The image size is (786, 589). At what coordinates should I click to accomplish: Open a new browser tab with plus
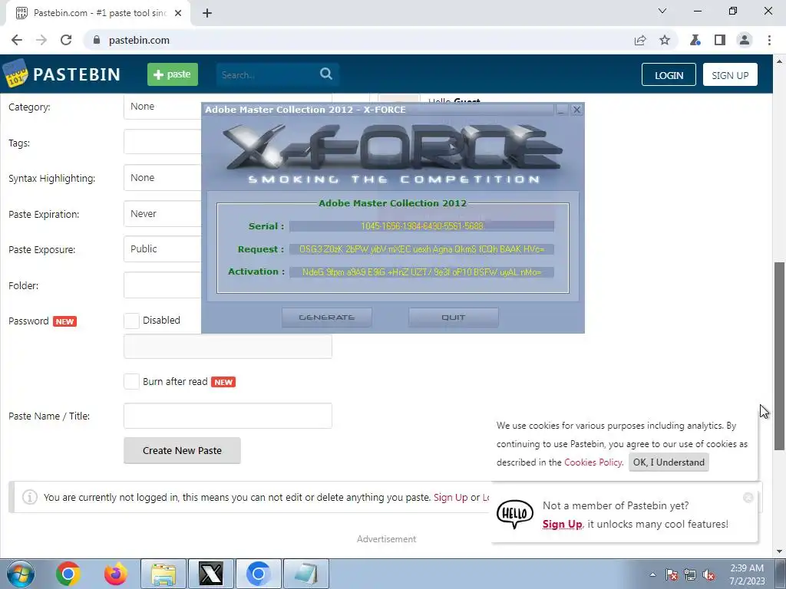pyautogui.click(x=207, y=13)
